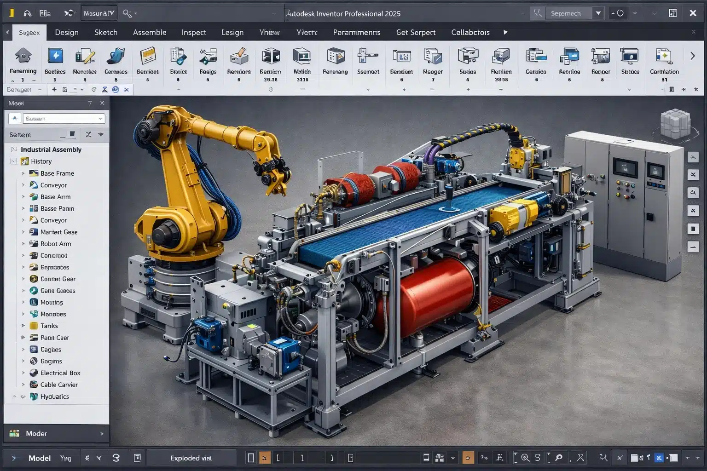707x471 pixels.
Task: Open the Inspect menu tab
Action: tap(194, 32)
